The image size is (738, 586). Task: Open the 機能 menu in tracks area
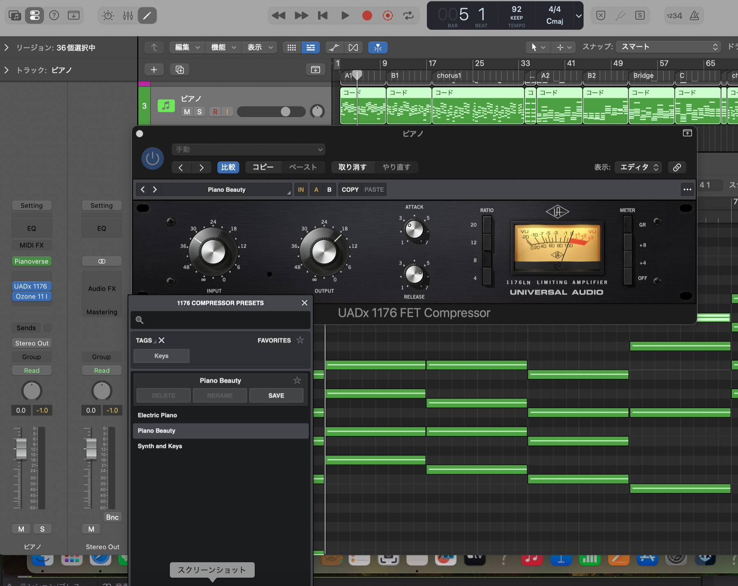223,48
